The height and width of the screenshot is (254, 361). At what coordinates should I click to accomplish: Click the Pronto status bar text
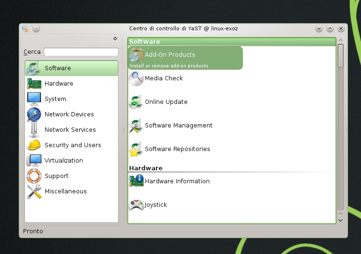coord(33,231)
